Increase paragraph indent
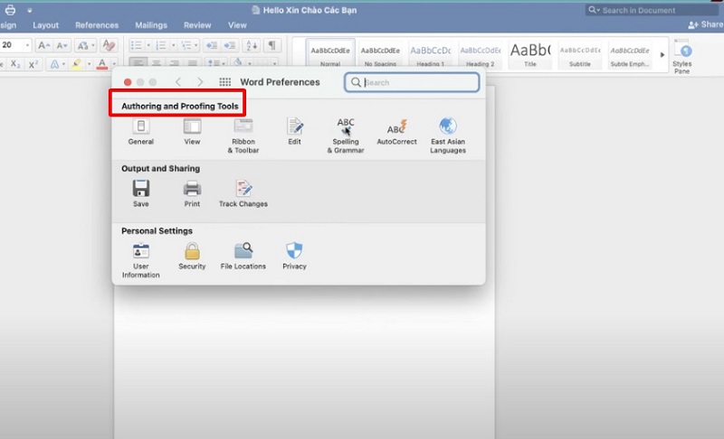The image size is (724, 439). [x=229, y=45]
